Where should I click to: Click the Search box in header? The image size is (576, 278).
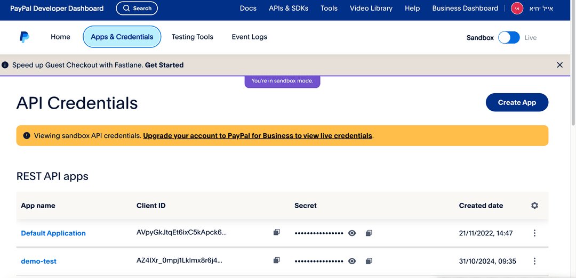click(x=137, y=9)
